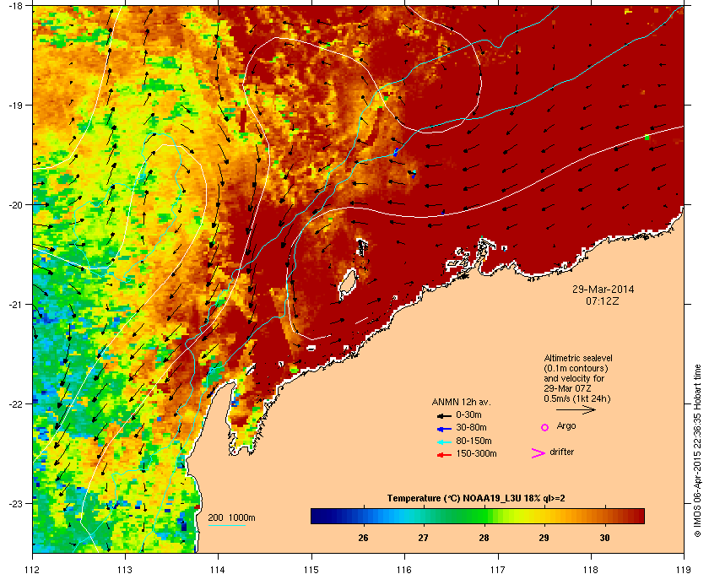Click the magenta Argo circle symbol
The image size is (709, 574).
(x=545, y=427)
